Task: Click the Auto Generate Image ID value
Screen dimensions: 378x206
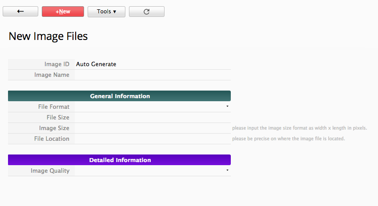Action: click(x=96, y=64)
